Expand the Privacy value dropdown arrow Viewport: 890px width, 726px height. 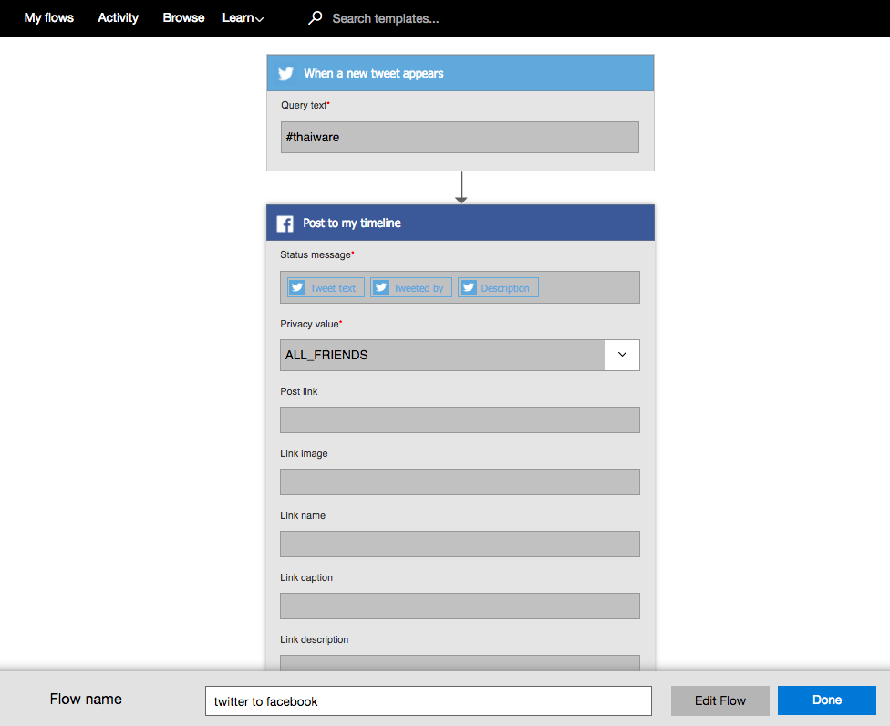[x=622, y=355]
